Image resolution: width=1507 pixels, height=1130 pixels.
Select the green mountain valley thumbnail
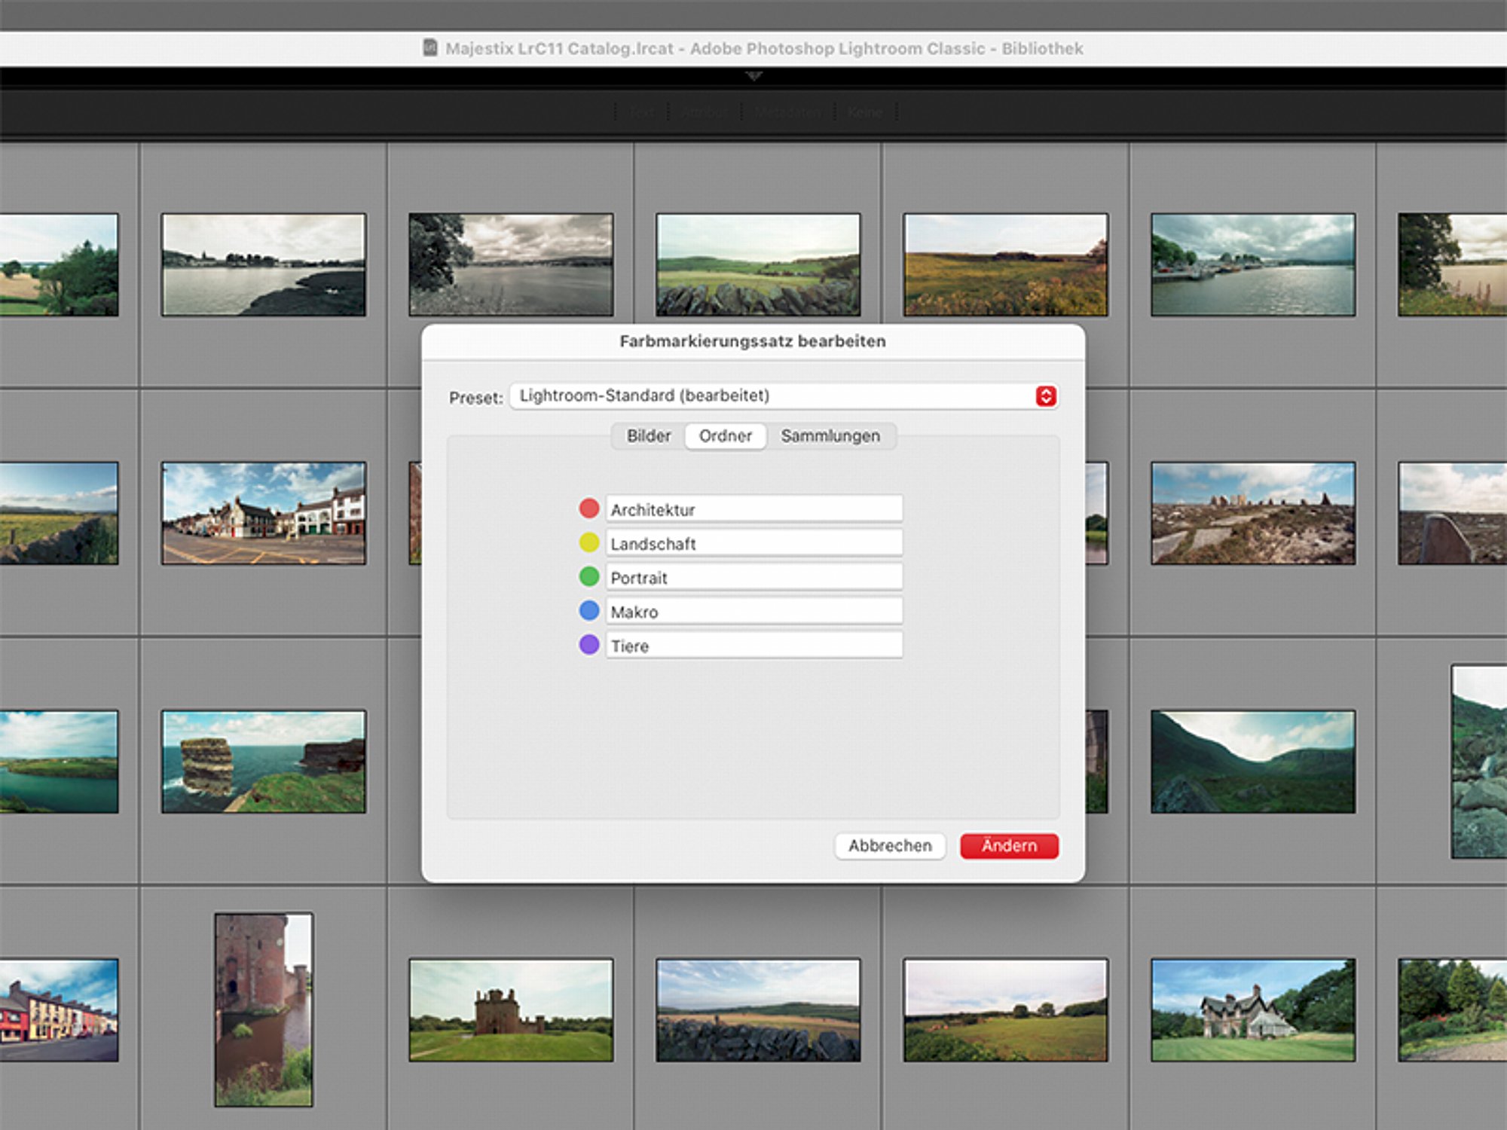click(1253, 762)
